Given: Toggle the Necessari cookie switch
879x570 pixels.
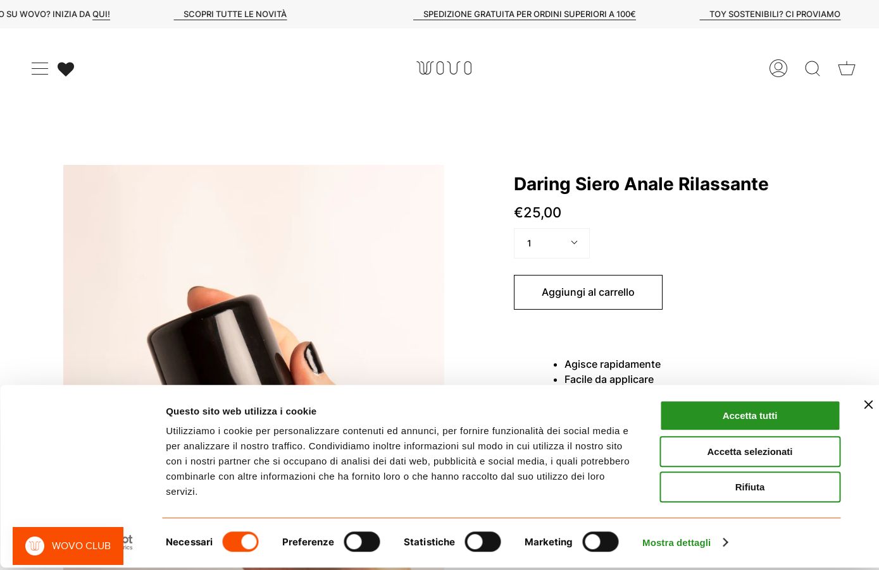Looking at the screenshot, I should (240, 542).
